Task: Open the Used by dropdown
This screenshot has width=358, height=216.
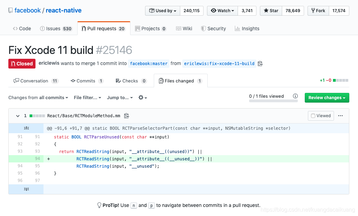Action: pyautogui.click(x=162, y=11)
